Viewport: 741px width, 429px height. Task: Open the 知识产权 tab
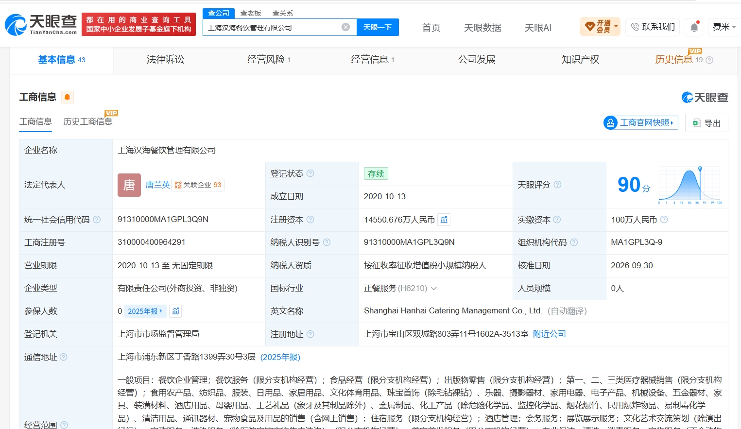tap(580, 59)
